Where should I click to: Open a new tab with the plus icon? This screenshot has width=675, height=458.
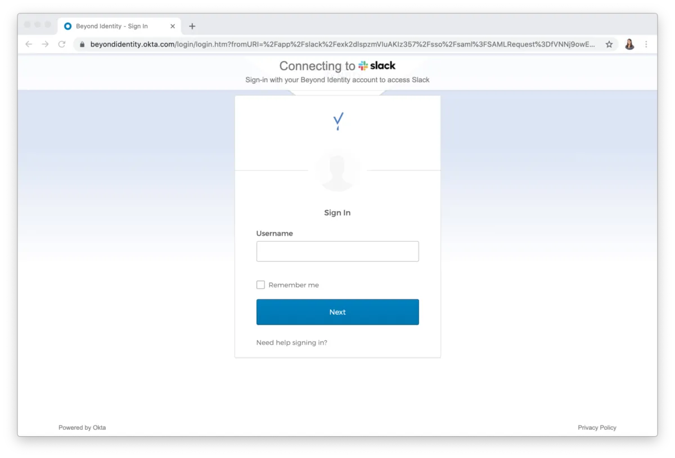[192, 26]
